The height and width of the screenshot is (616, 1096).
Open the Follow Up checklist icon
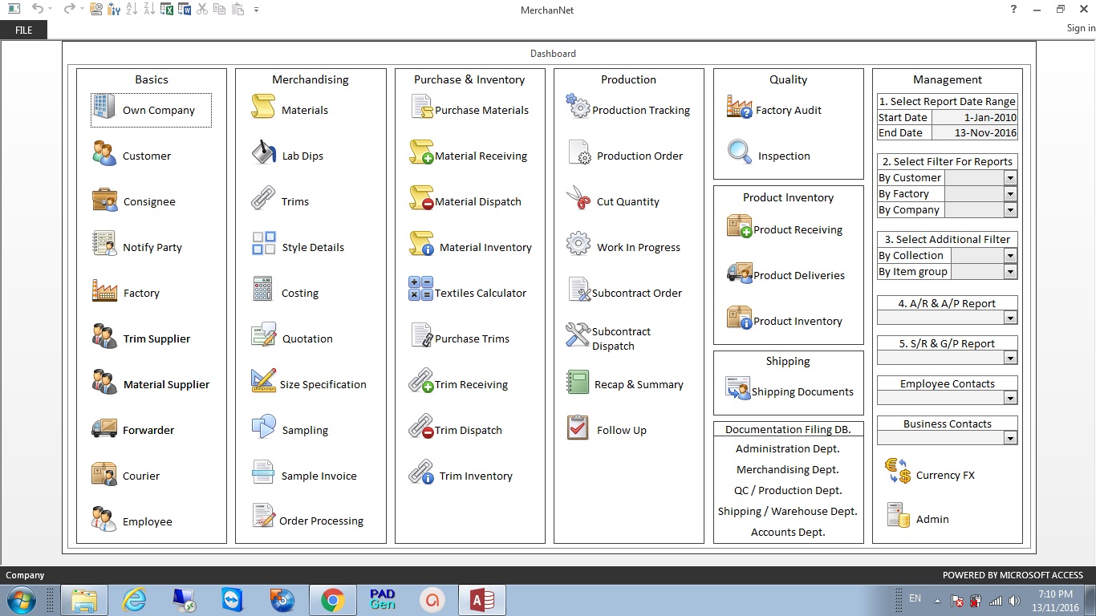pyautogui.click(x=578, y=428)
